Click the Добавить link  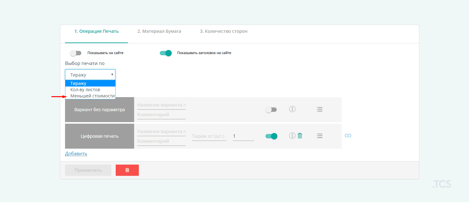[x=76, y=154]
